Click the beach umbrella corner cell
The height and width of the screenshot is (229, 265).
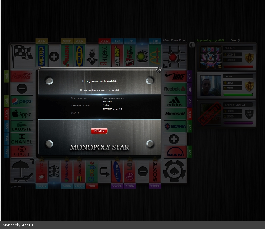22,171
